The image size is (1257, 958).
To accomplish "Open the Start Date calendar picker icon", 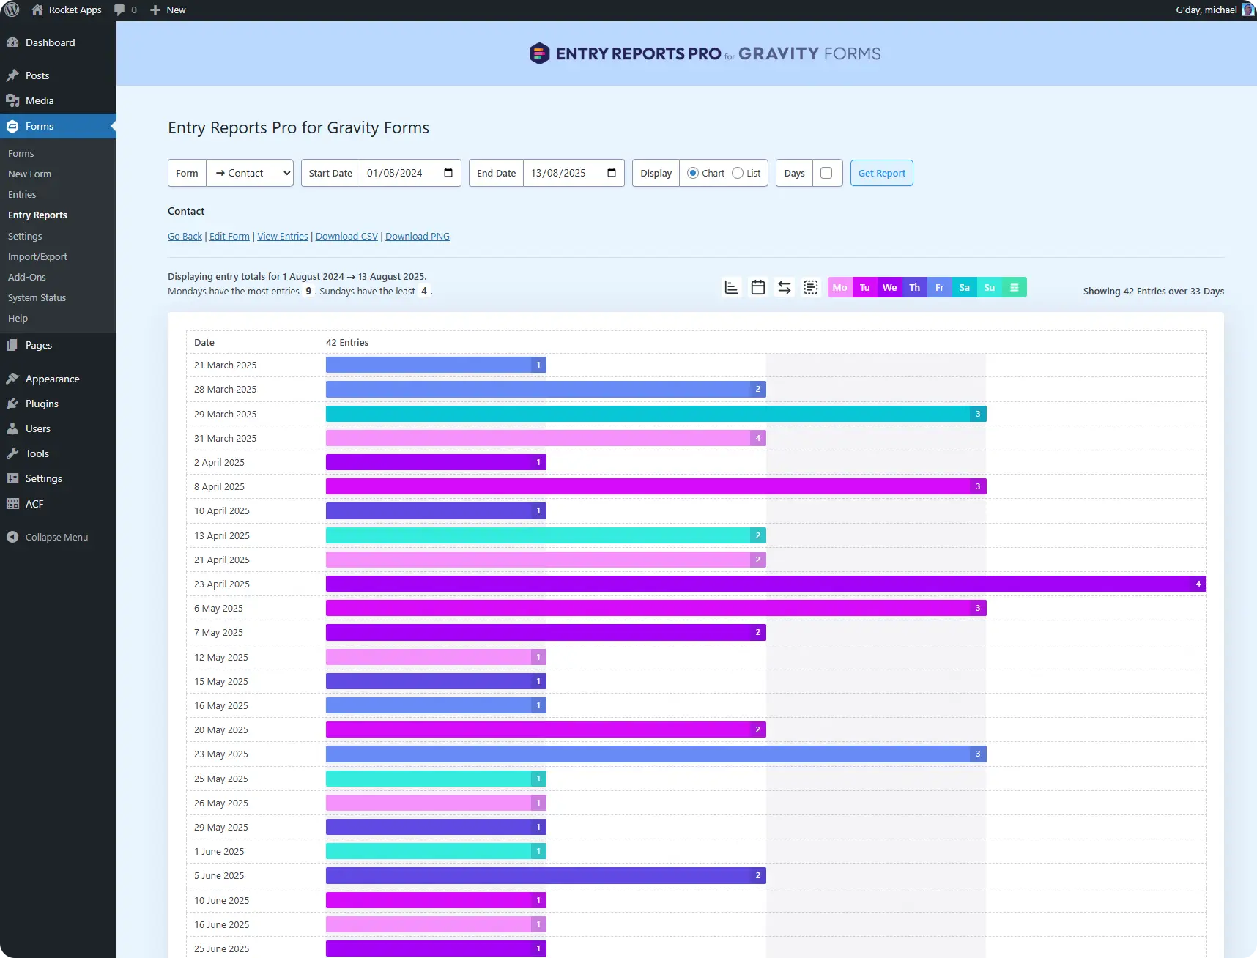I will [448, 173].
